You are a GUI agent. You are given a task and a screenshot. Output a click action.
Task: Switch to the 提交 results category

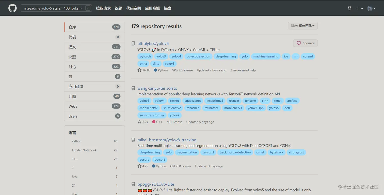94,47
